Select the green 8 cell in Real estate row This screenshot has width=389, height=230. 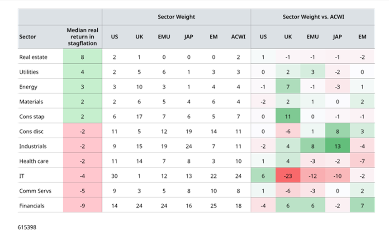(x=82, y=57)
